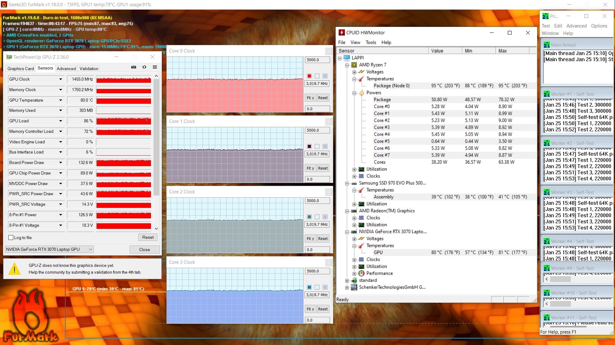The width and height of the screenshot is (615, 345).
Task: Click the Worker #2 Self-Test window icon
Action: (546, 143)
